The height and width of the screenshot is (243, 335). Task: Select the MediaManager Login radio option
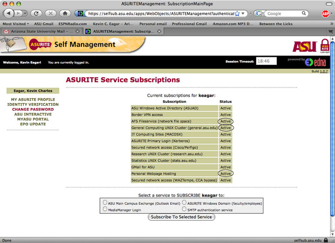(x=105, y=209)
